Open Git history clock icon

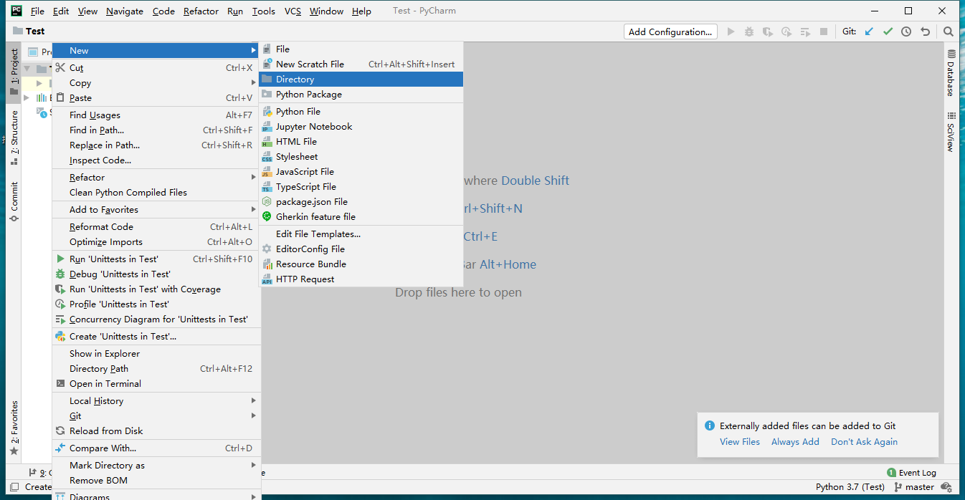(906, 32)
